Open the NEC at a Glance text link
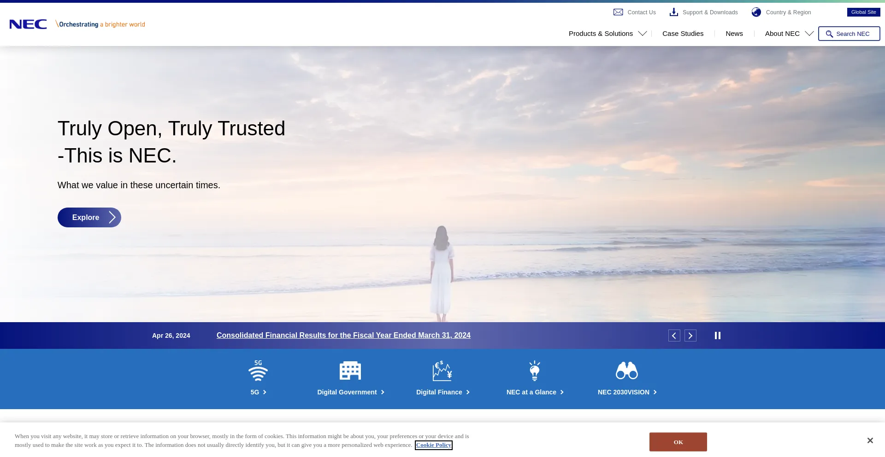885x457 pixels. pyautogui.click(x=535, y=392)
